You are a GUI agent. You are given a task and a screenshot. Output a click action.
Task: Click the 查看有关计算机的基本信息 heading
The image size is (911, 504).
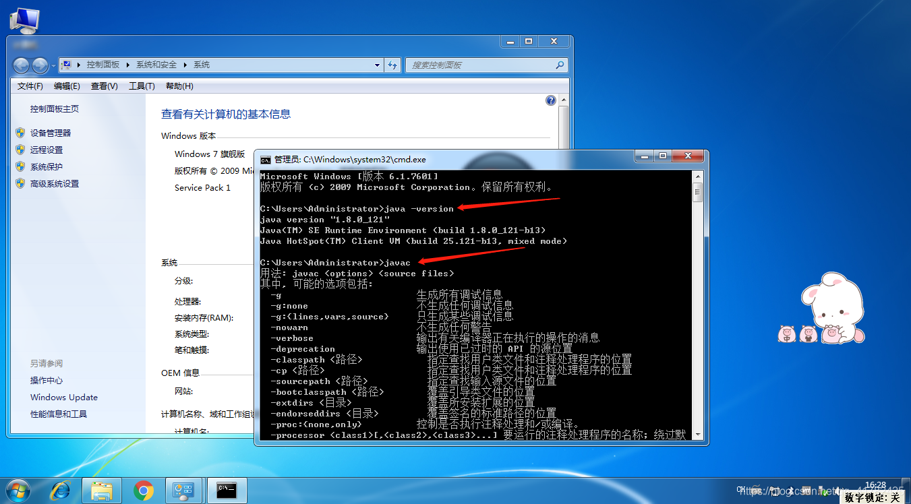[x=226, y=114]
